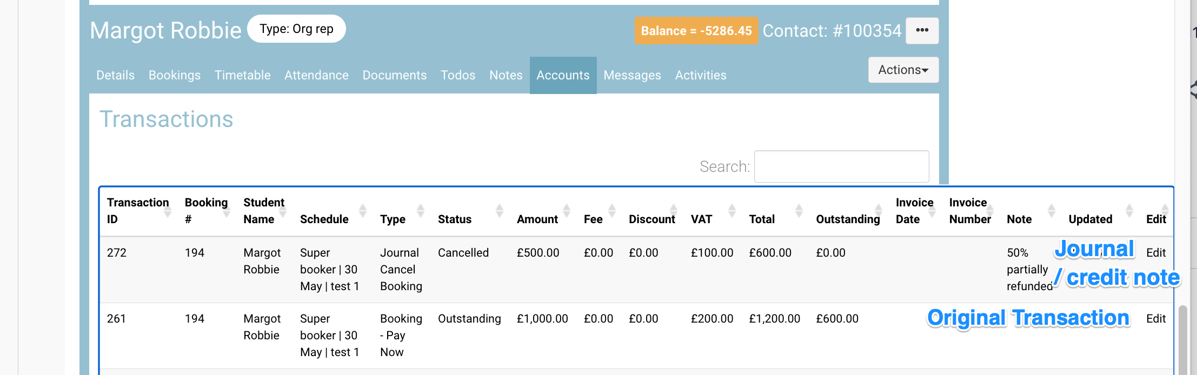
Task: Click the transactions Search field
Action: [x=841, y=166]
